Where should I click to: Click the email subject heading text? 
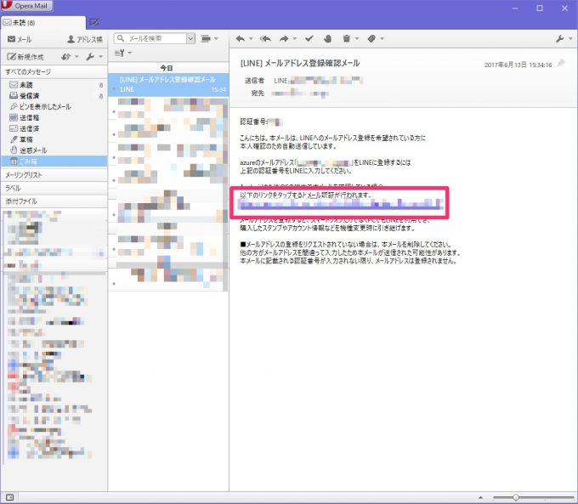tap(300, 63)
